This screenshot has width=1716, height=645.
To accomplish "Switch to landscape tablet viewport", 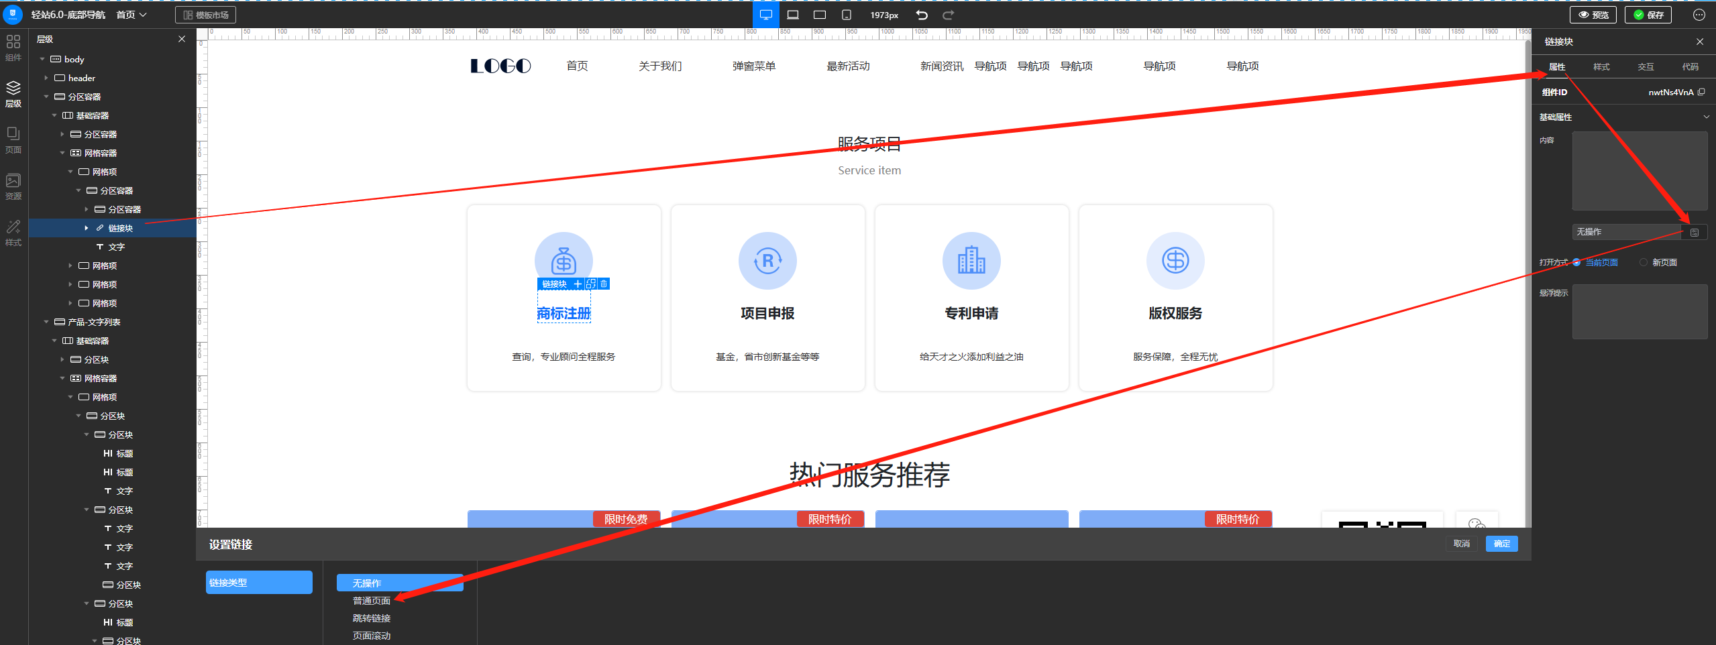I will [820, 15].
